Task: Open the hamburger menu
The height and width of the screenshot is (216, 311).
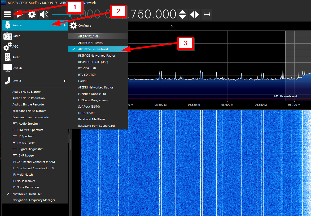Action: pyautogui.click(x=7, y=14)
